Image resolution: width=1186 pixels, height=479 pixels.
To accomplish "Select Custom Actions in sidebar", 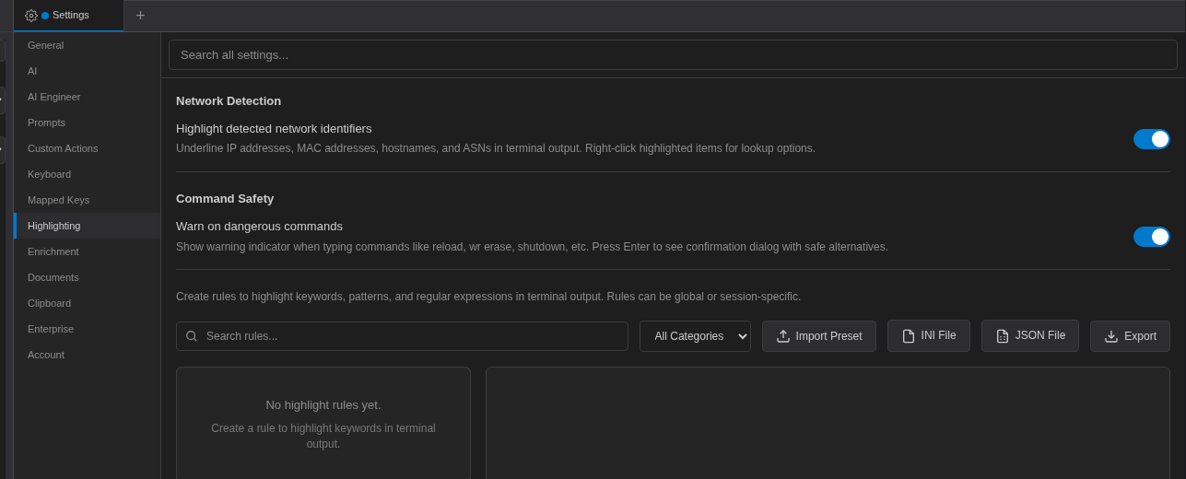I will click(x=88, y=148).
